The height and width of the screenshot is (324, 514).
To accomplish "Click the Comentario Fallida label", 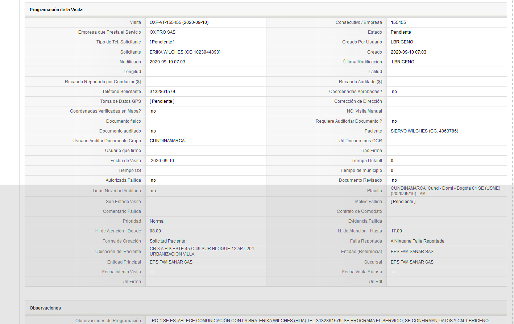I will (122, 211).
